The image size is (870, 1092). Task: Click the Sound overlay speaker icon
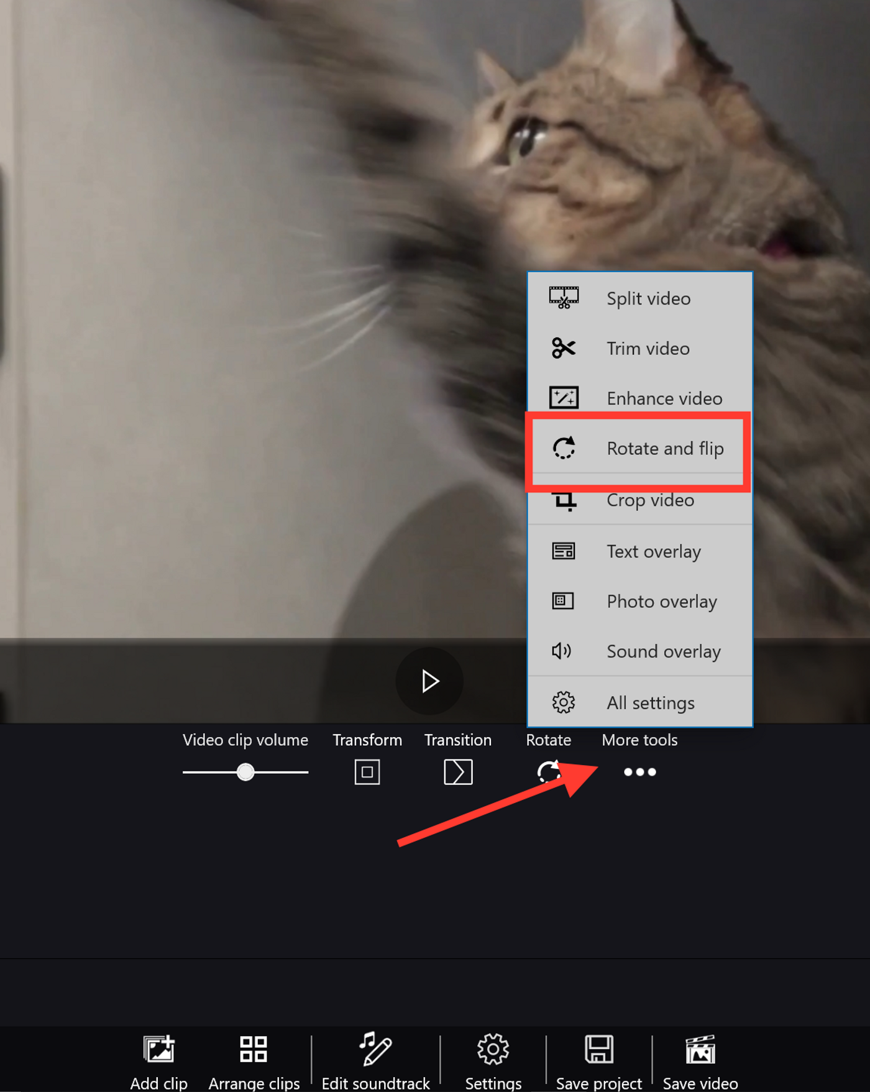(x=562, y=651)
